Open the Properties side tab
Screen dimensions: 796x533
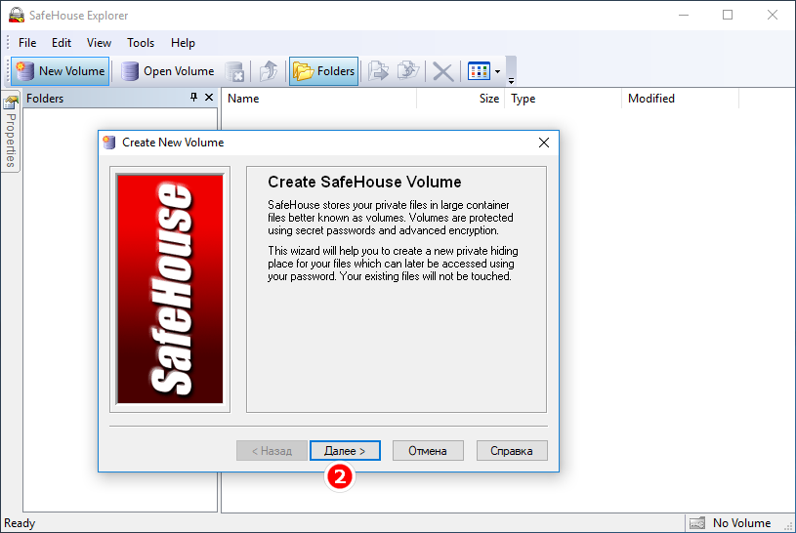click(x=11, y=132)
